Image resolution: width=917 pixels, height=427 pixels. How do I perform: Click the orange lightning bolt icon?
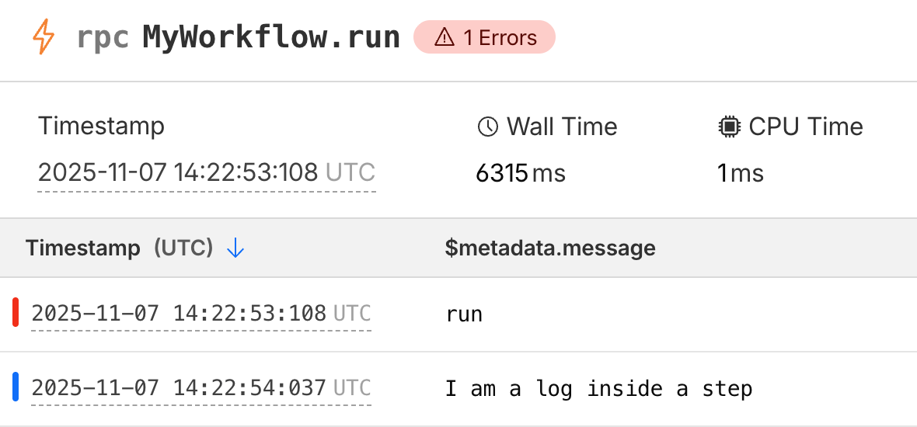pos(44,36)
